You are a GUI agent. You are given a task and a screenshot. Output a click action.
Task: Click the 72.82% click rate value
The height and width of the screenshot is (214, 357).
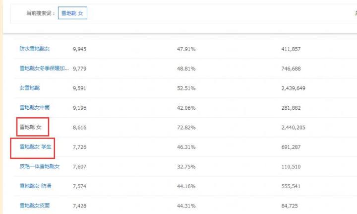pos(186,128)
